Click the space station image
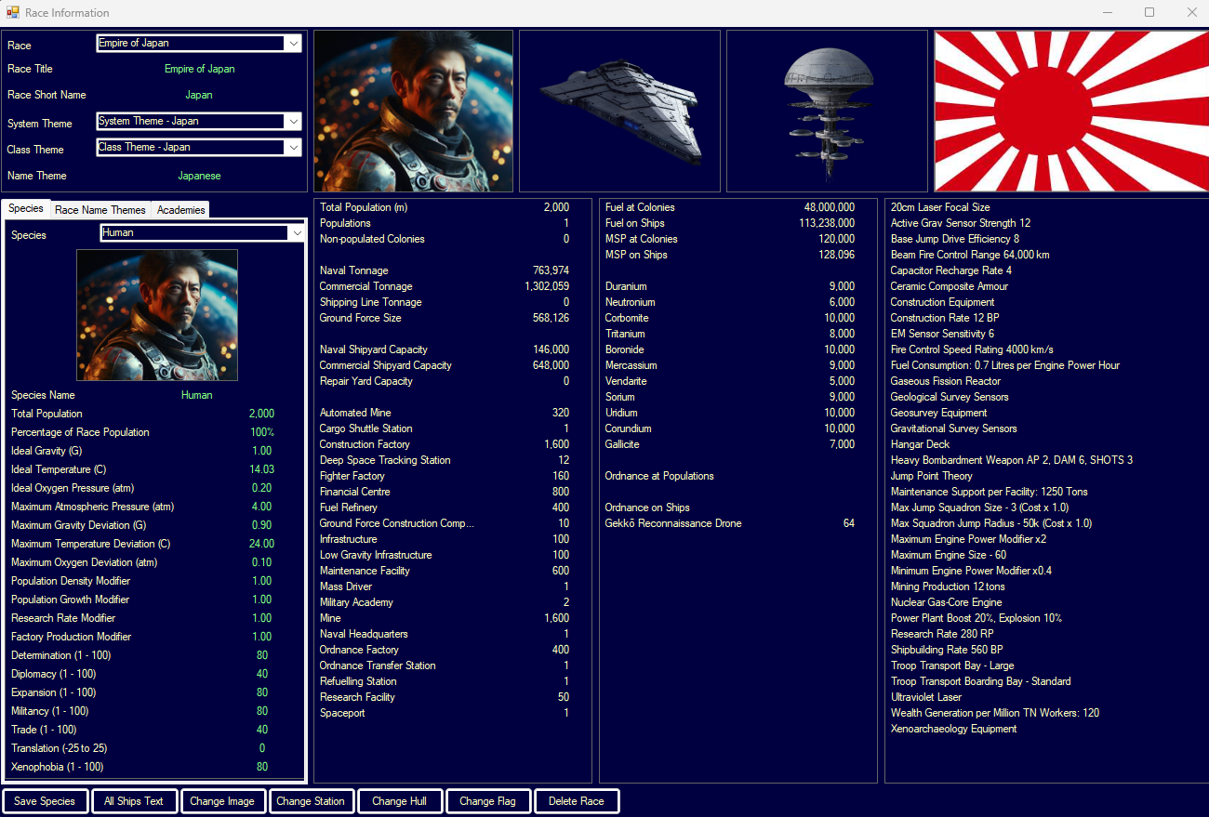Screen dimensions: 1209x817 pos(827,111)
